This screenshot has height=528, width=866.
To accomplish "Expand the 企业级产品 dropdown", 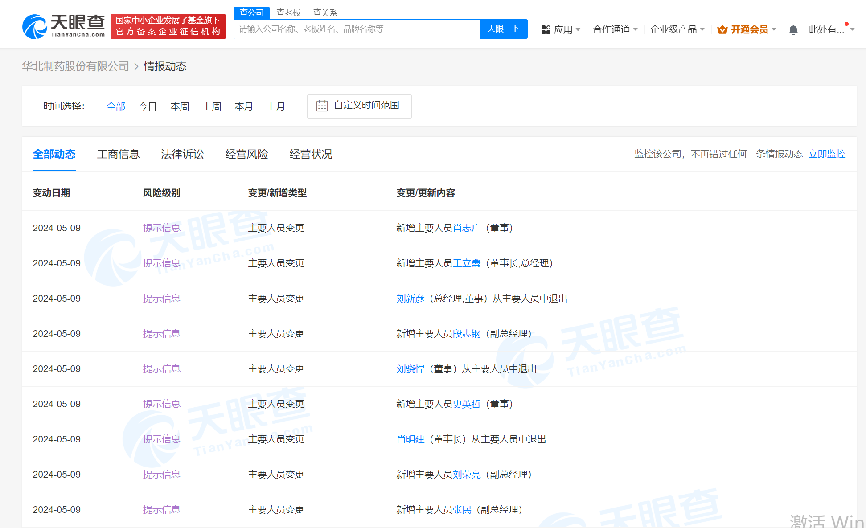I will click(674, 29).
